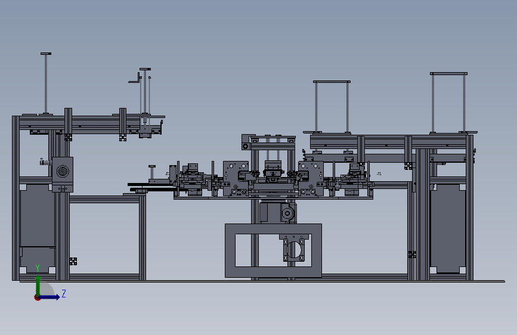Click the blue Z axis arrow of the triad

click(49, 297)
